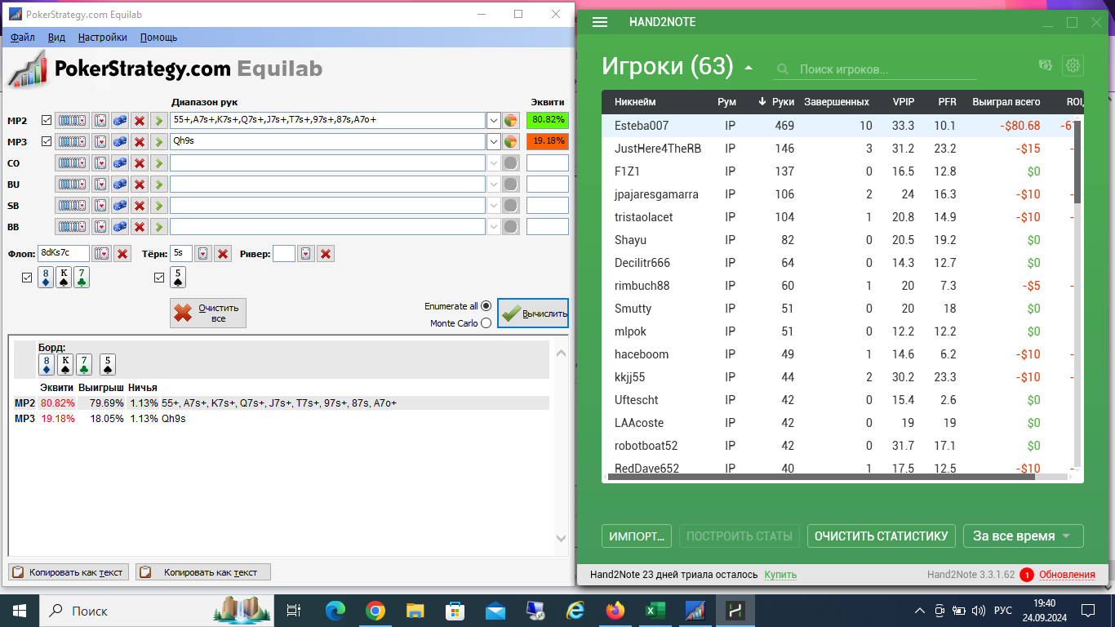
Task: Open card picker for MP2 row
Action: pos(100,120)
